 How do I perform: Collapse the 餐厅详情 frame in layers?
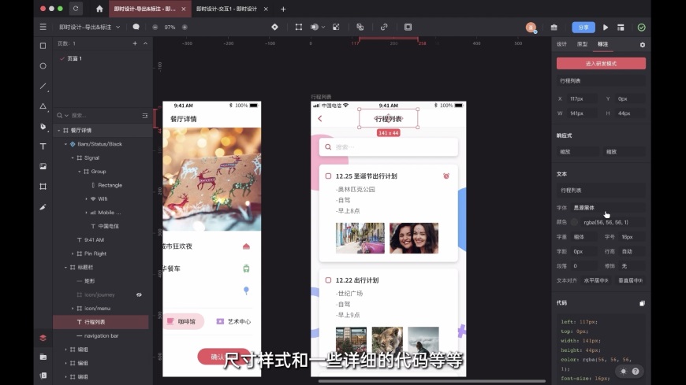(59, 131)
